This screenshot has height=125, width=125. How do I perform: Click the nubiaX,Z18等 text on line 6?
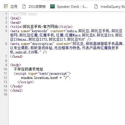click(x=26, y=52)
